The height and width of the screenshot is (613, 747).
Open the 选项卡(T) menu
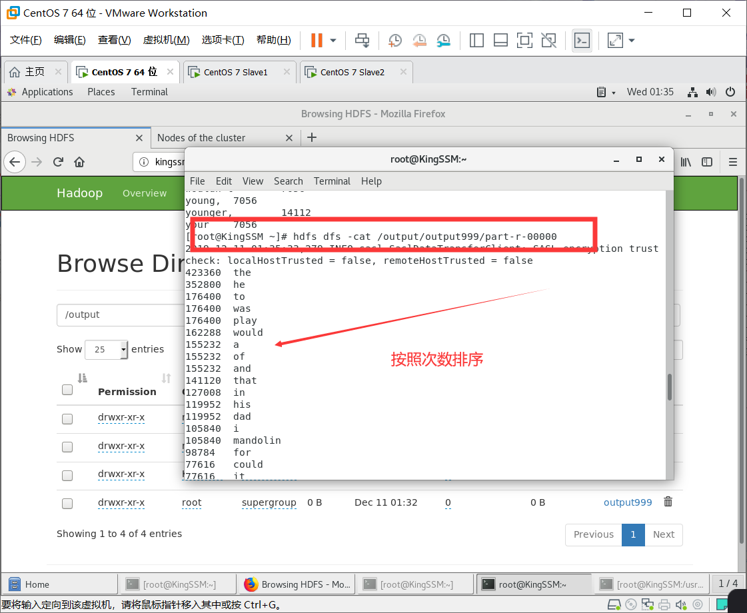click(223, 40)
